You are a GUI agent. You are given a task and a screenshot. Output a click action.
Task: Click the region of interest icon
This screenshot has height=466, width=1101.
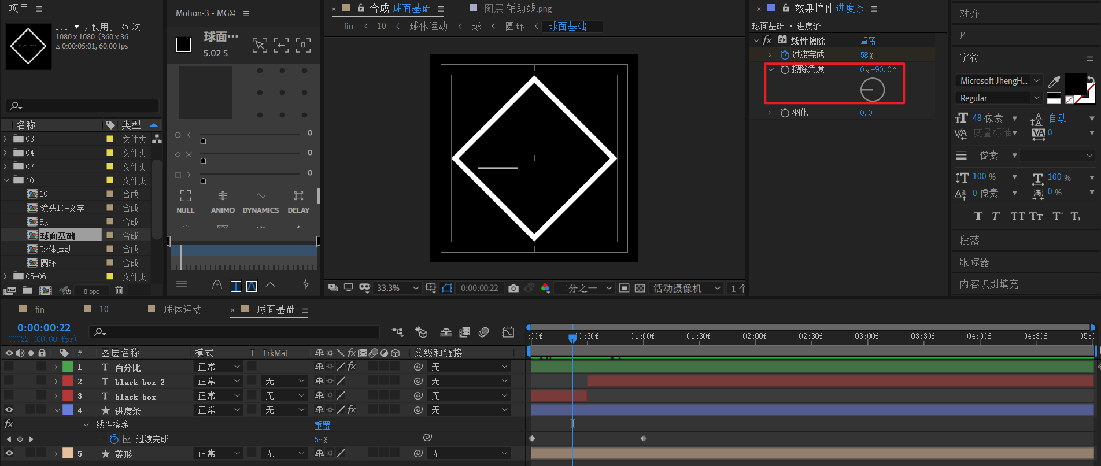pyautogui.click(x=624, y=288)
